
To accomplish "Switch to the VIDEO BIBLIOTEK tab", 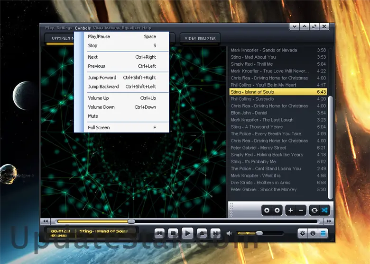I will (x=200, y=38).
